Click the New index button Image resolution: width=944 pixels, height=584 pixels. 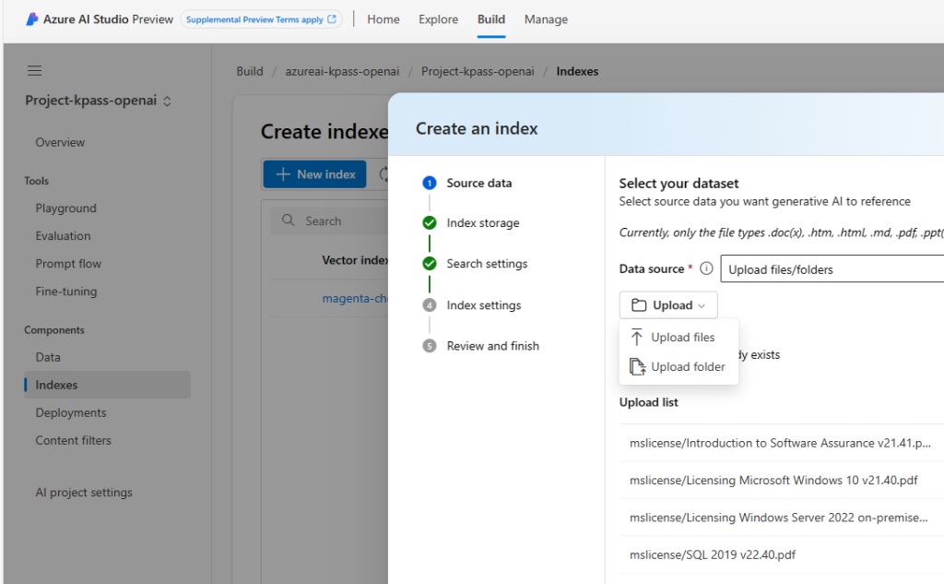click(x=315, y=174)
